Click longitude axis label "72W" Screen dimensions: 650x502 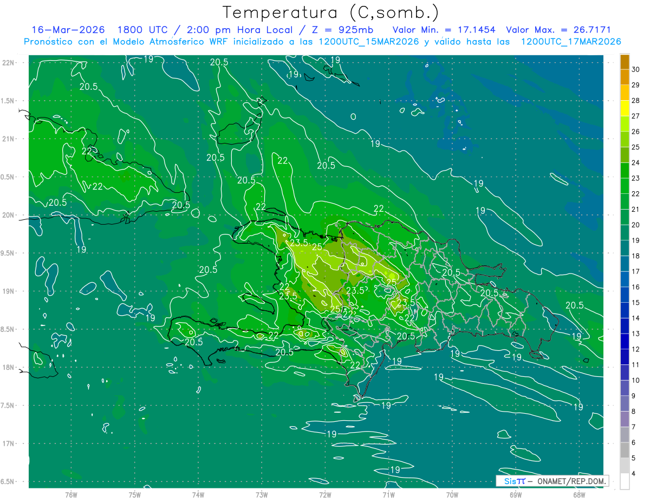click(x=326, y=495)
